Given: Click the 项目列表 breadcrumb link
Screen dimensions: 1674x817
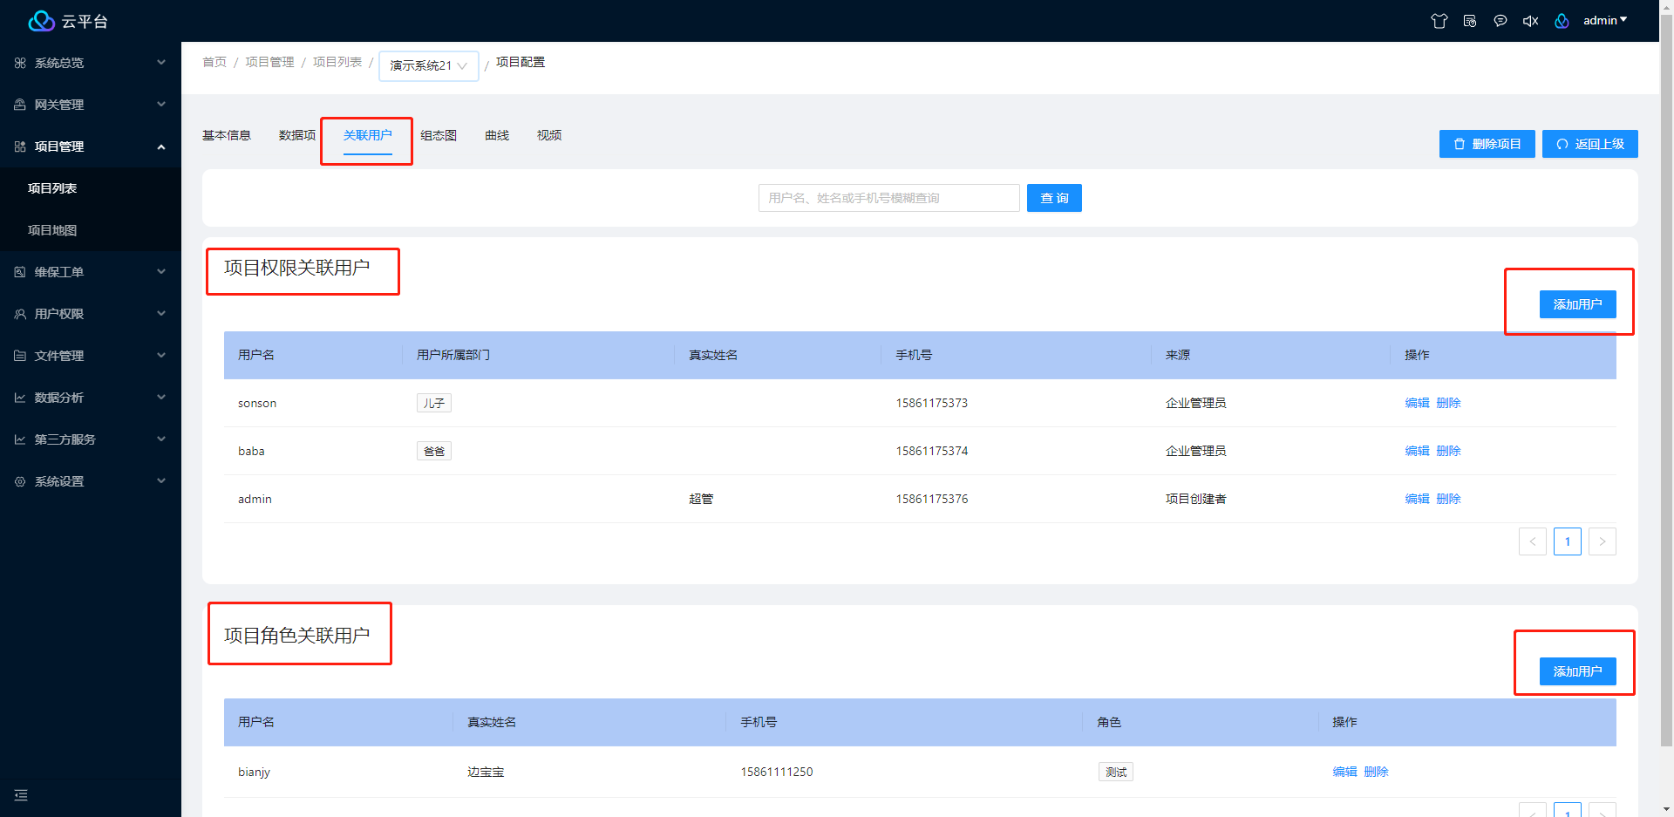Looking at the screenshot, I should [x=337, y=62].
